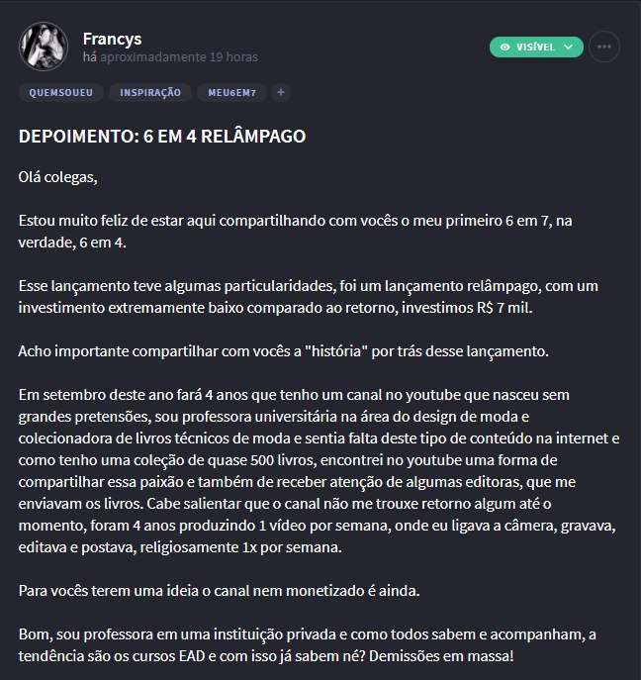This screenshot has height=680, width=641.
Task: Click the line about canal nem monetizado
Action: pyautogui.click(x=219, y=591)
